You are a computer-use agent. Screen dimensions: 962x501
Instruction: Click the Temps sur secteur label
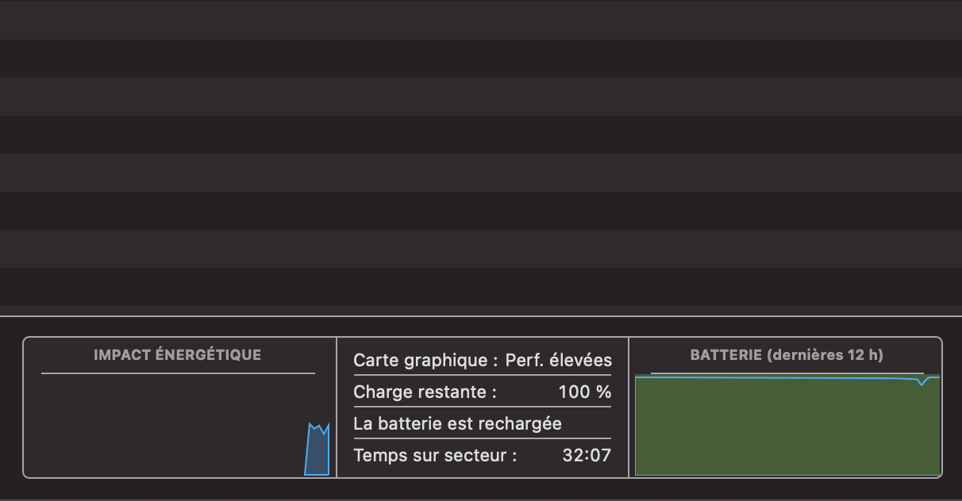pyautogui.click(x=435, y=455)
